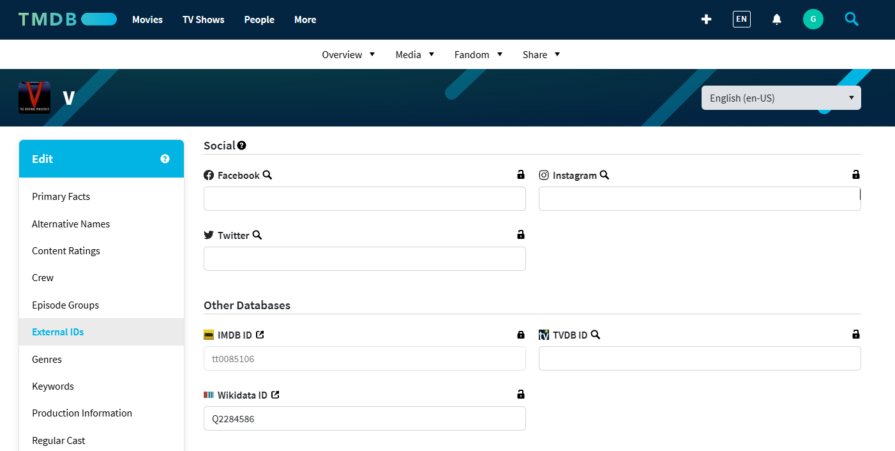Open IMDB ID external link icon
Viewport: 895px width, 451px height.
(x=260, y=335)
